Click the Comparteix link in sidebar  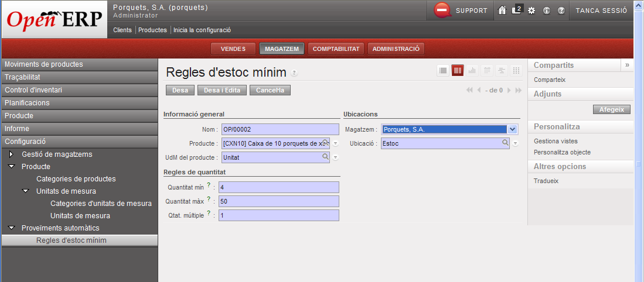point(550,80)
